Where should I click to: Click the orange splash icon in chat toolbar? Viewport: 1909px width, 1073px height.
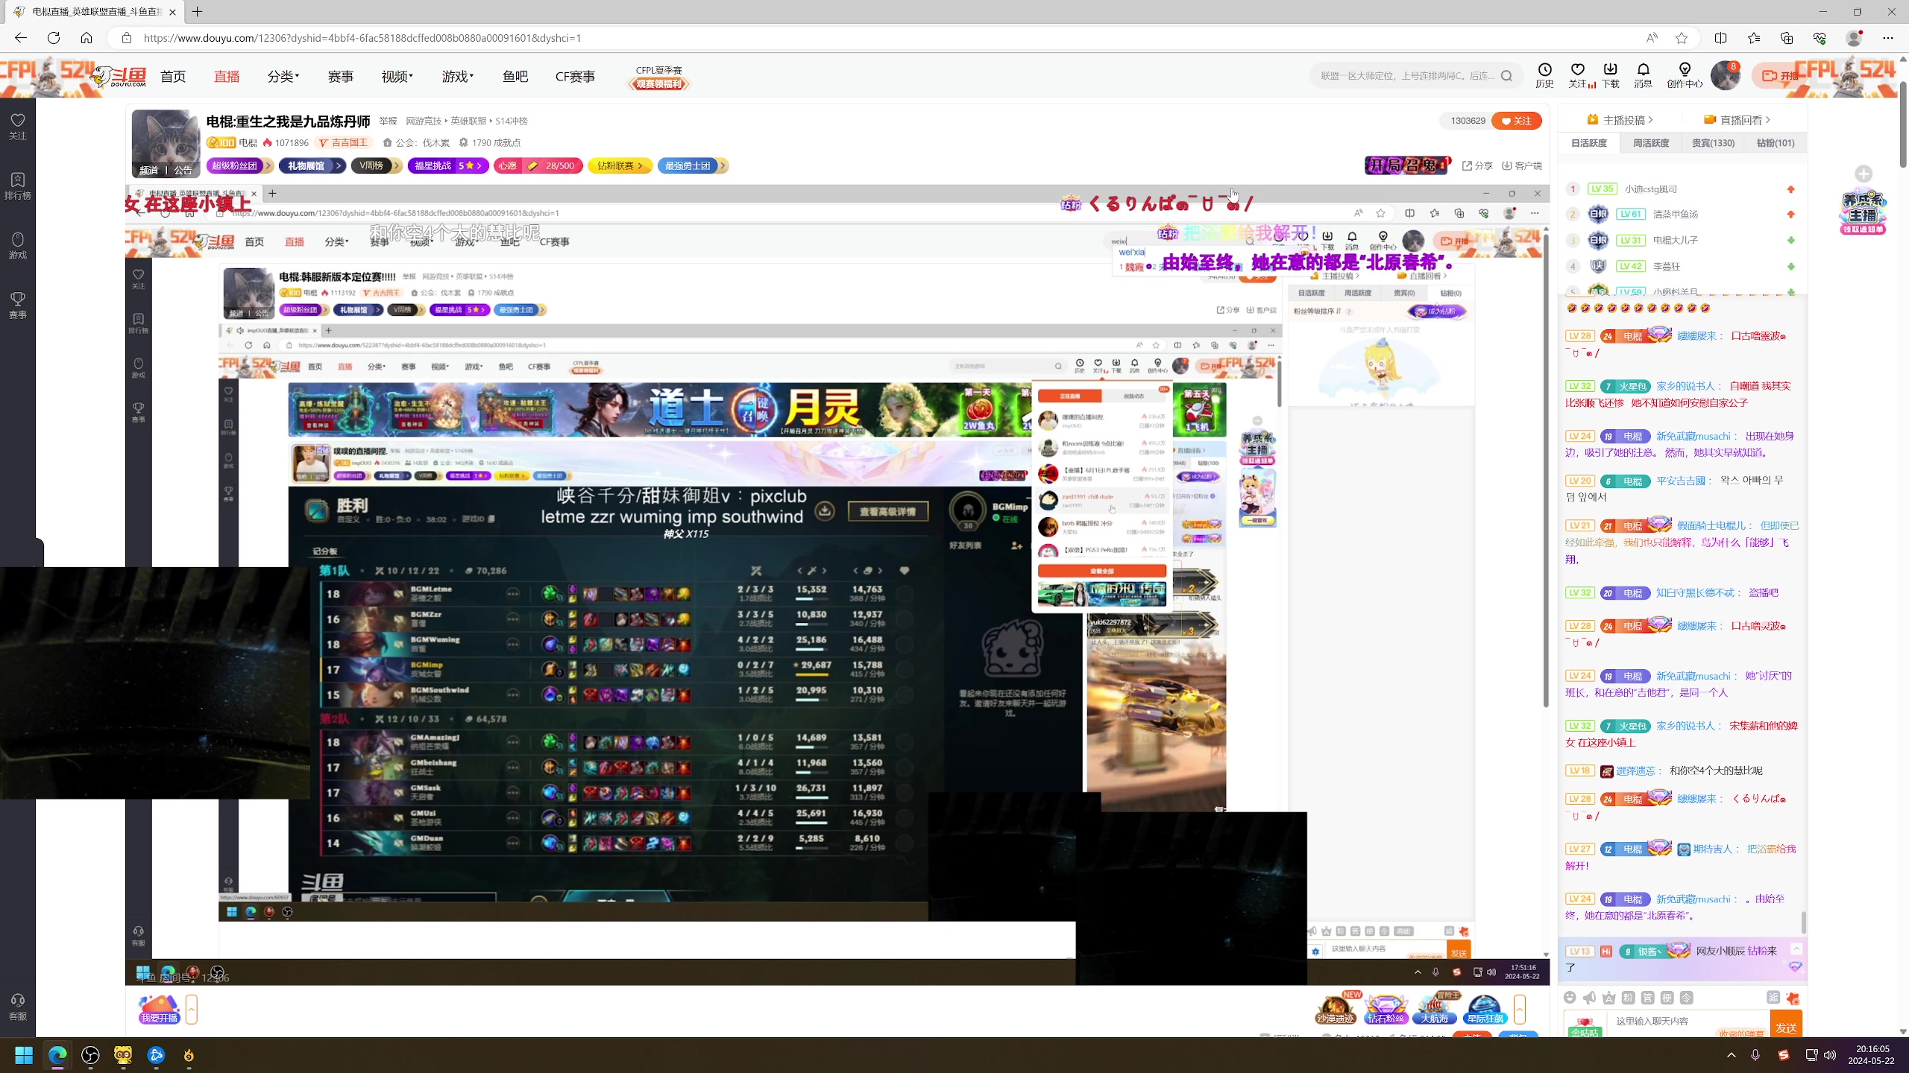click(1793, 998)
